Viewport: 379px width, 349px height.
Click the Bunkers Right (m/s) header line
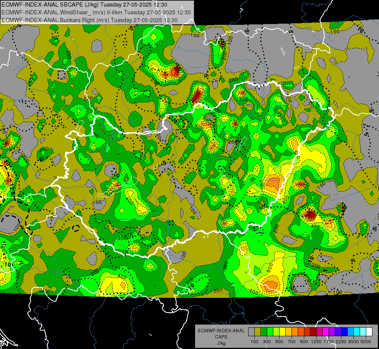(x=89, y=20)
